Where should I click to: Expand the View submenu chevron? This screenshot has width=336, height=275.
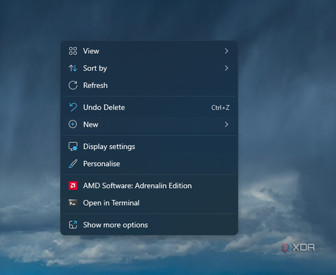coord(226,51)
